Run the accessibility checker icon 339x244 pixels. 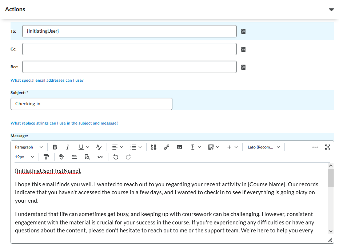[x=61, y=157]
